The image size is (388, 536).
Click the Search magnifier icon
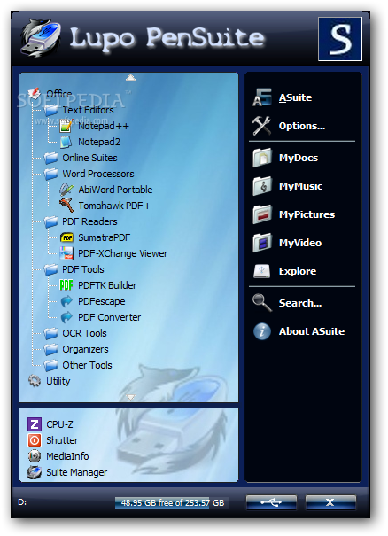(x=262, y=303)
